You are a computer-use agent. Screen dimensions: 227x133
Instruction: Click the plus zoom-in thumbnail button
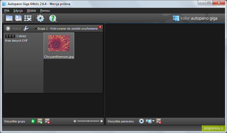tap(102, 121)
